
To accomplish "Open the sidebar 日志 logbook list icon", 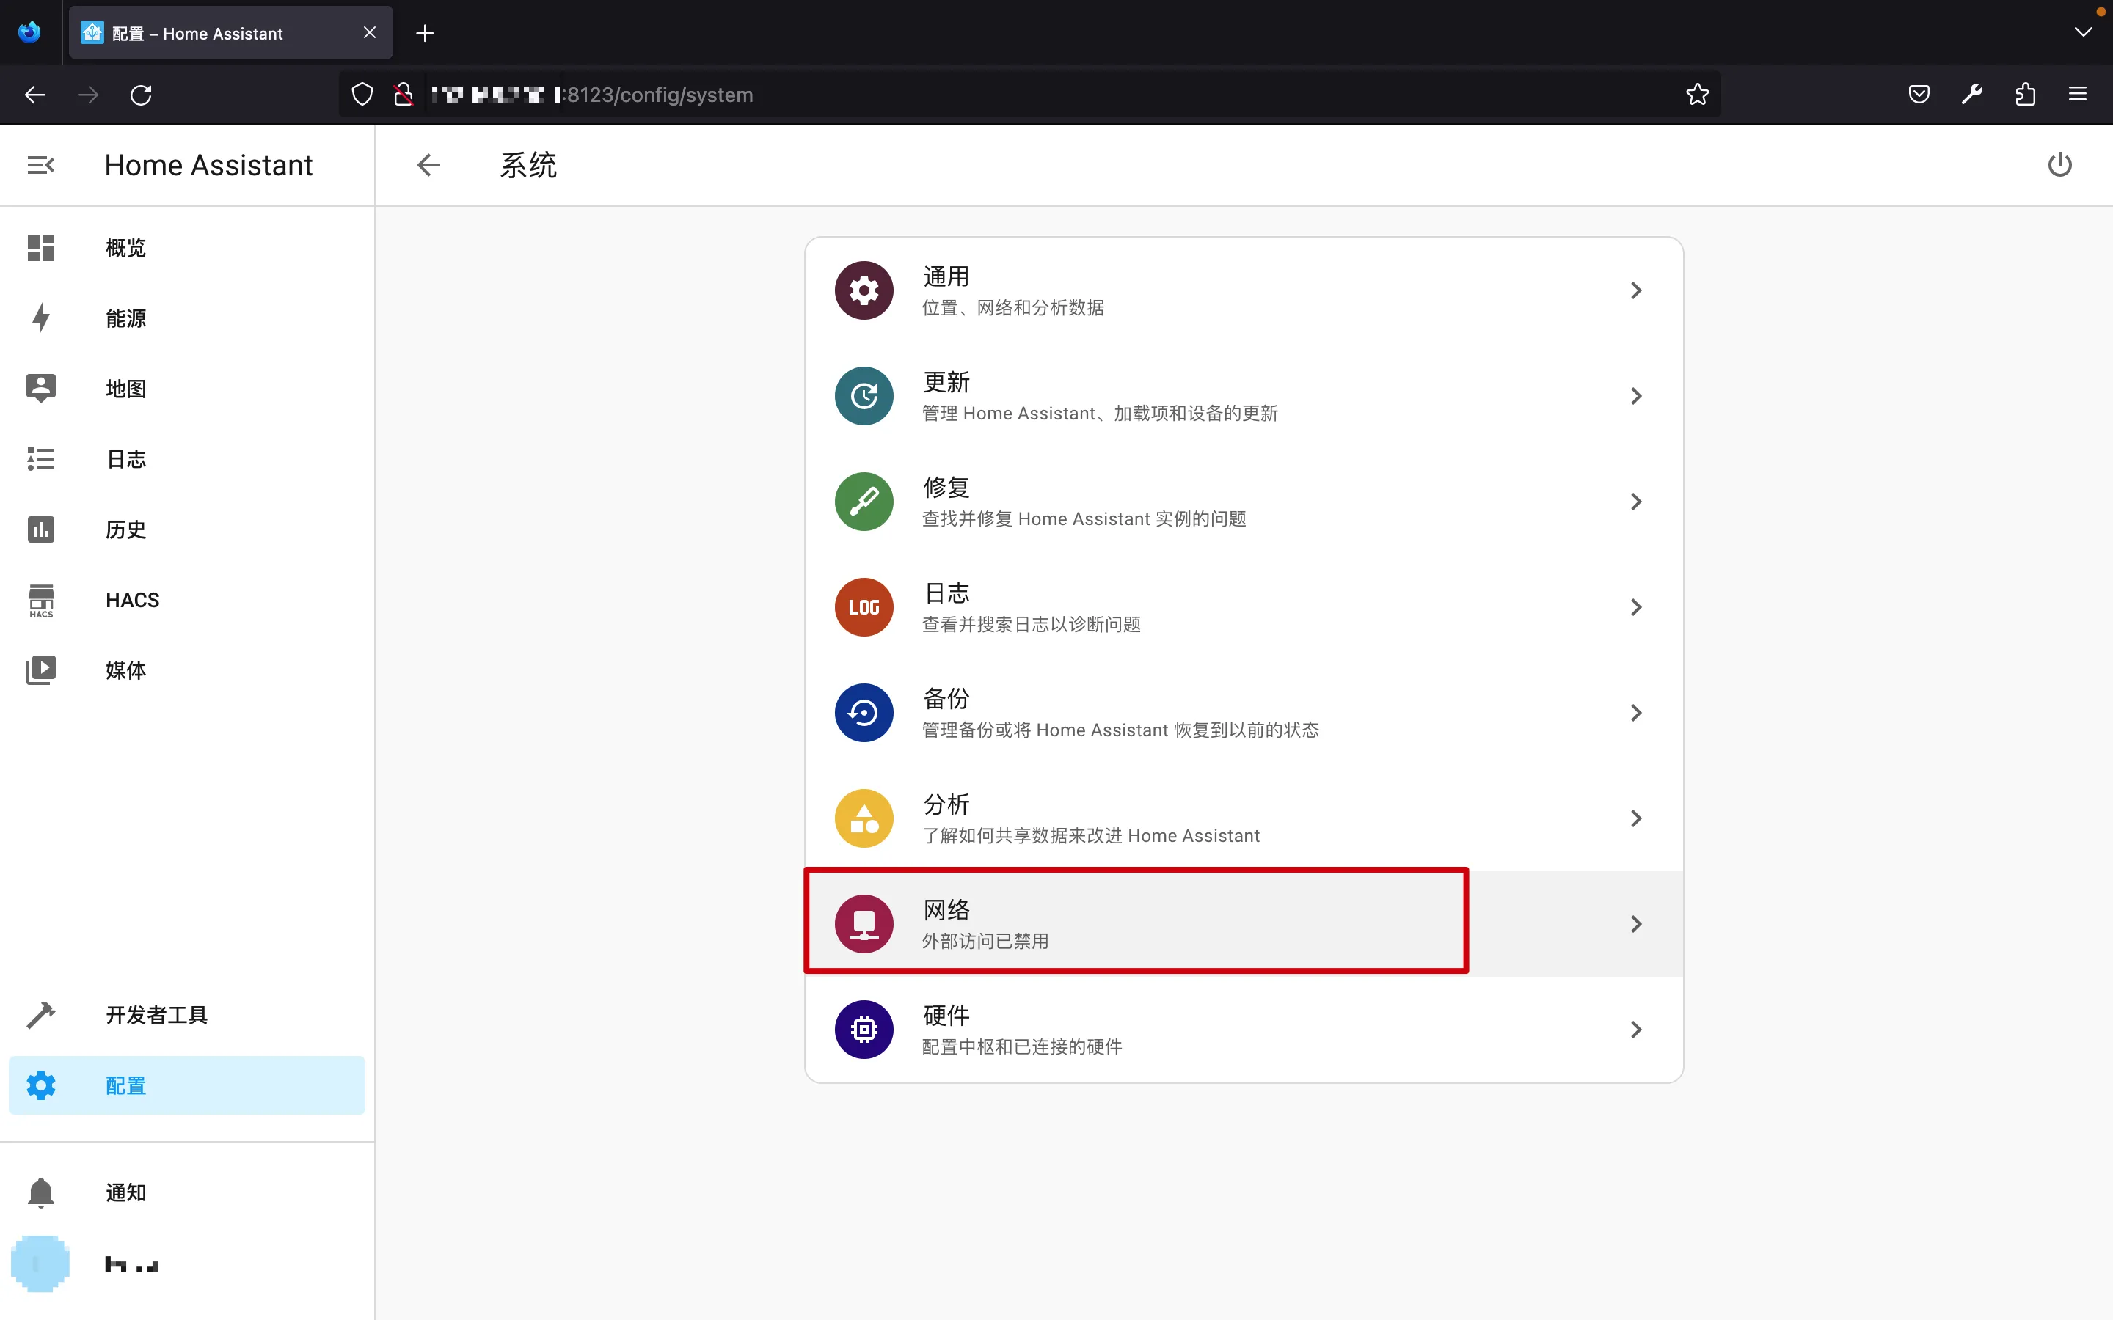I will click(x=41, y=459).
